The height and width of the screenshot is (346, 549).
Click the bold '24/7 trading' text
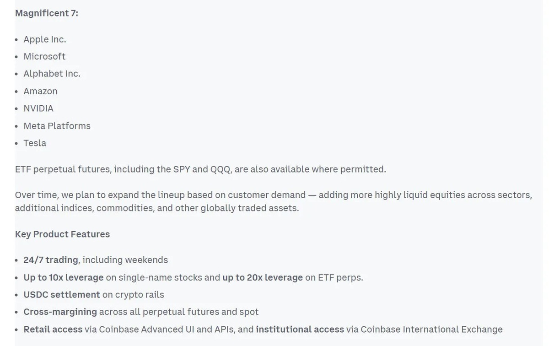[51, 260]
